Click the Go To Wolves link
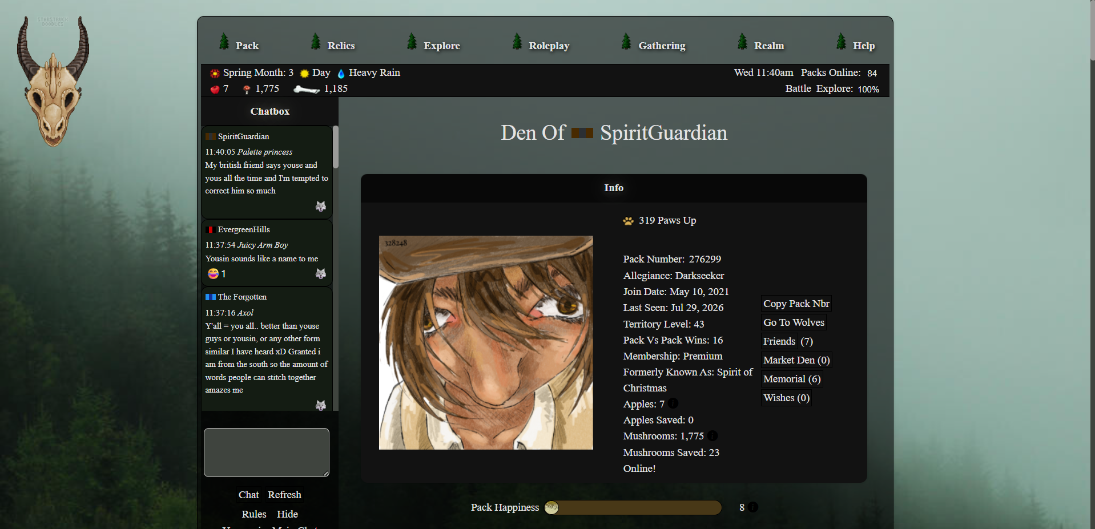Viewport: 1095px width, 529px height. [x=794, y=322]
